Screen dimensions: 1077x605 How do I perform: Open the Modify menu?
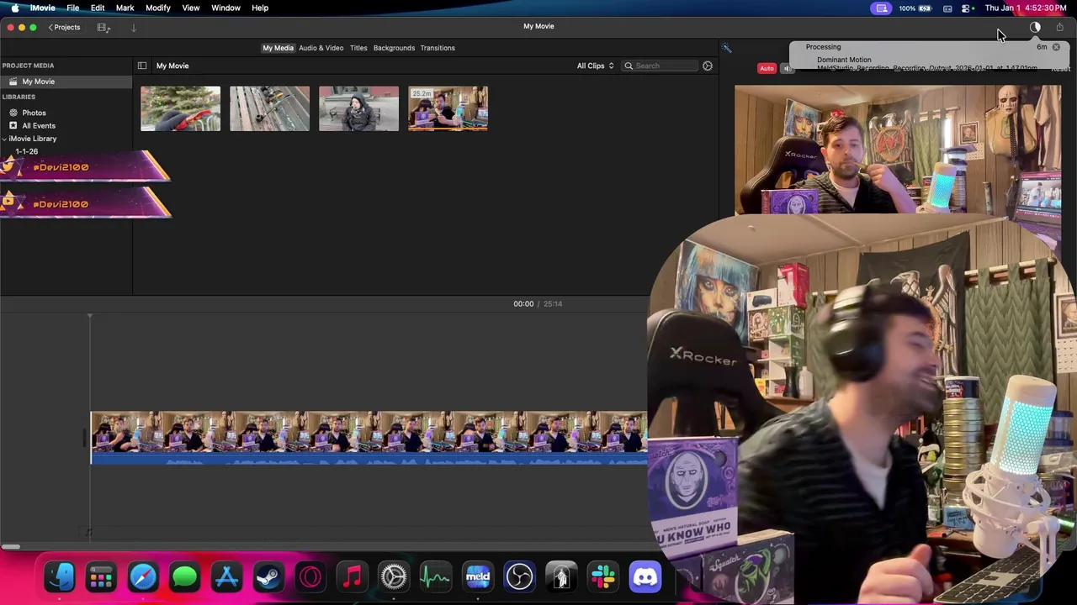coord(158,8)
